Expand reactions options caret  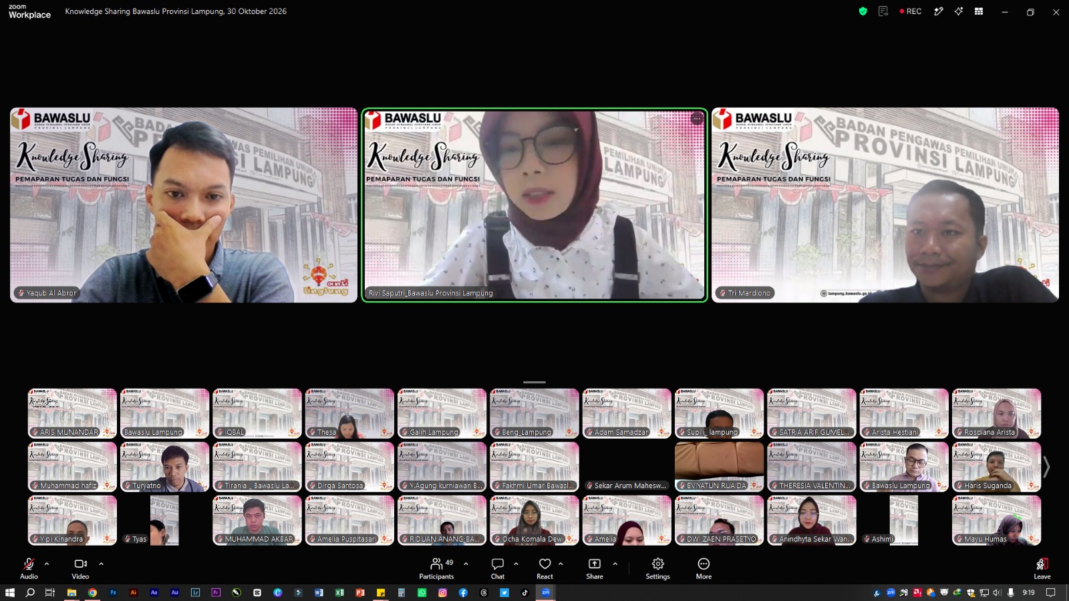561,564
